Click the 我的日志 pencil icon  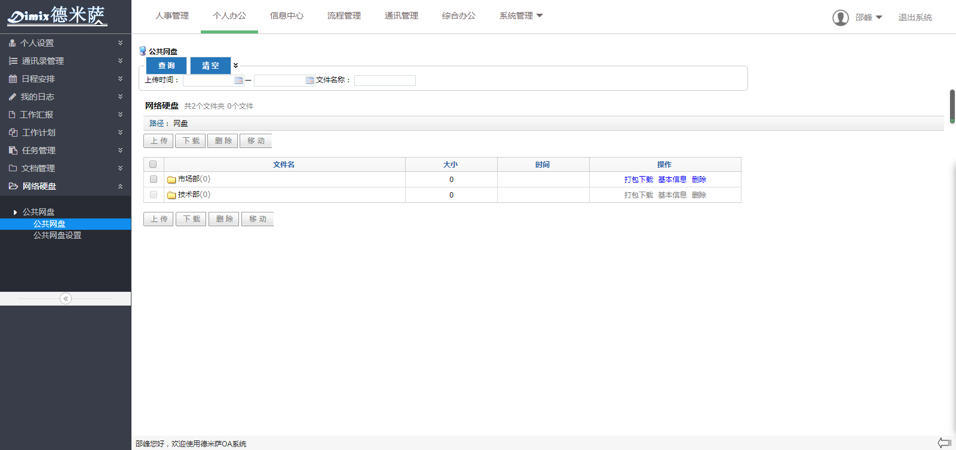(13, 97)
